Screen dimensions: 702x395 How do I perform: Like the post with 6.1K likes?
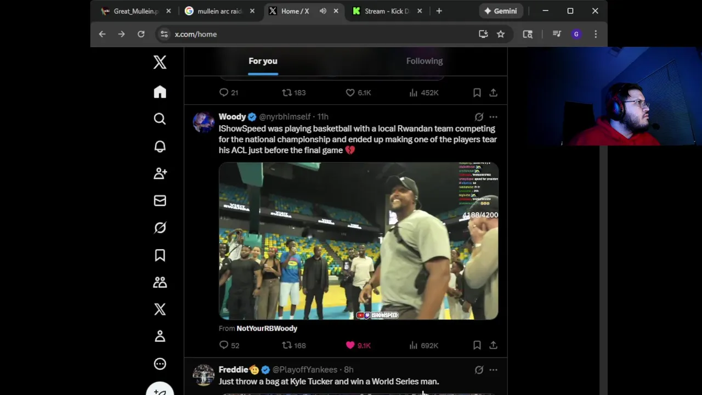[x=358, y=93]
